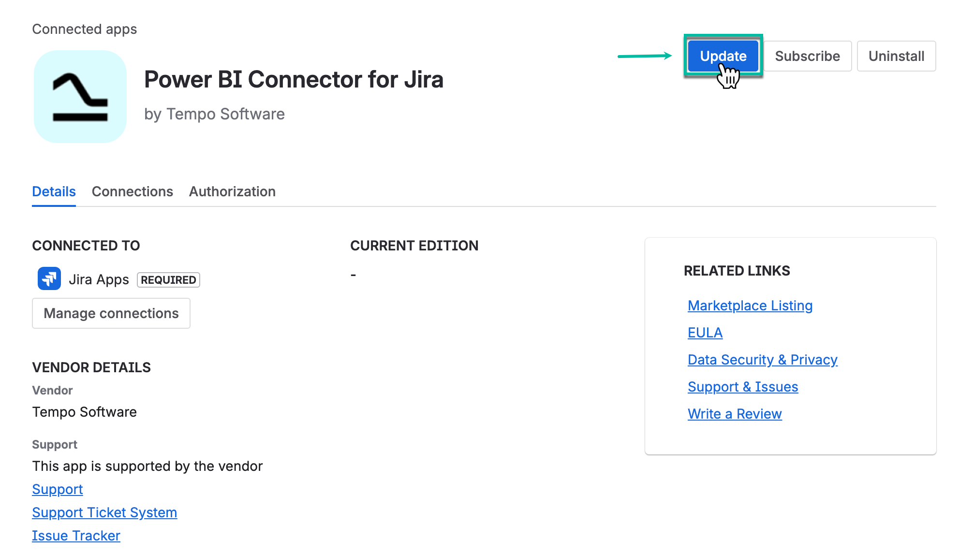Viewport: 974px width, 554px height.
Task: Open the Marketplace Listing link
Action: pos(750,306)
